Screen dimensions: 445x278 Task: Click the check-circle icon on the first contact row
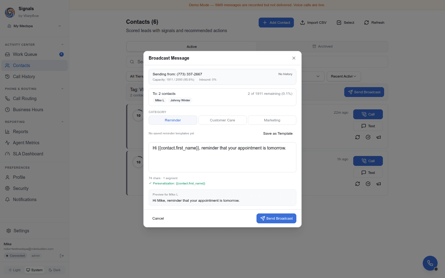point(368,137)
